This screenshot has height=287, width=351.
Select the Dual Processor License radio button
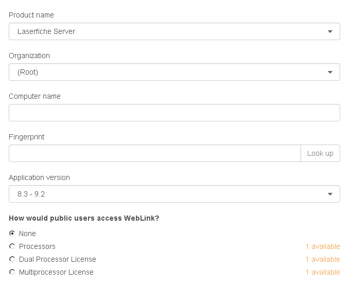pos(12,259)
